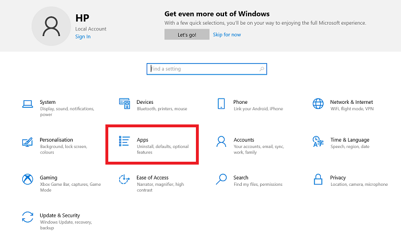Click 'Location, camera, microphone' description
The height and width of the screenshot is (242, 401).
[x=359, y=185]
